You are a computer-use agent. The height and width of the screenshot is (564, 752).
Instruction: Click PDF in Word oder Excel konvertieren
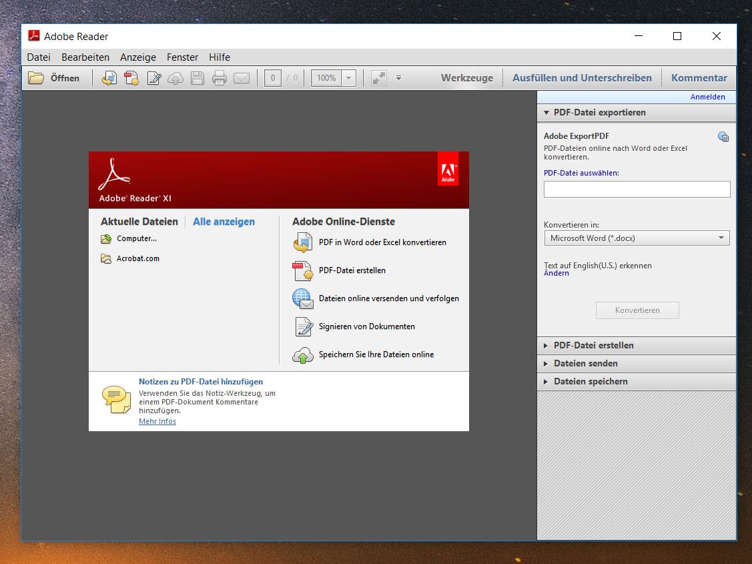pyautogui.click(x=383, y=242)
